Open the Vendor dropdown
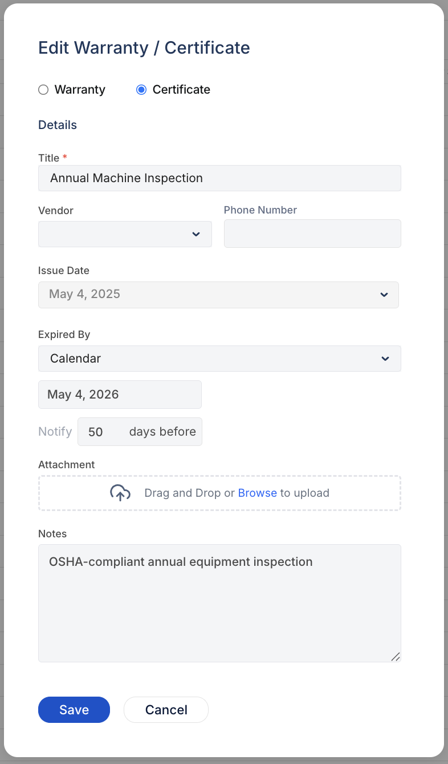Viewport: 448px width, 764px height. [x=125, y=234]
